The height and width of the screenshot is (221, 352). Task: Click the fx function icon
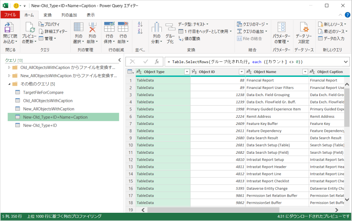click(x=157, y=62)
